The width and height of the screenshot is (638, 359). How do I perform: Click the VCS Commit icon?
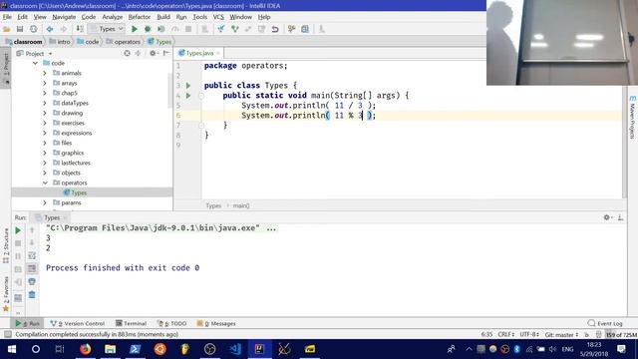(x=235, y=29)
